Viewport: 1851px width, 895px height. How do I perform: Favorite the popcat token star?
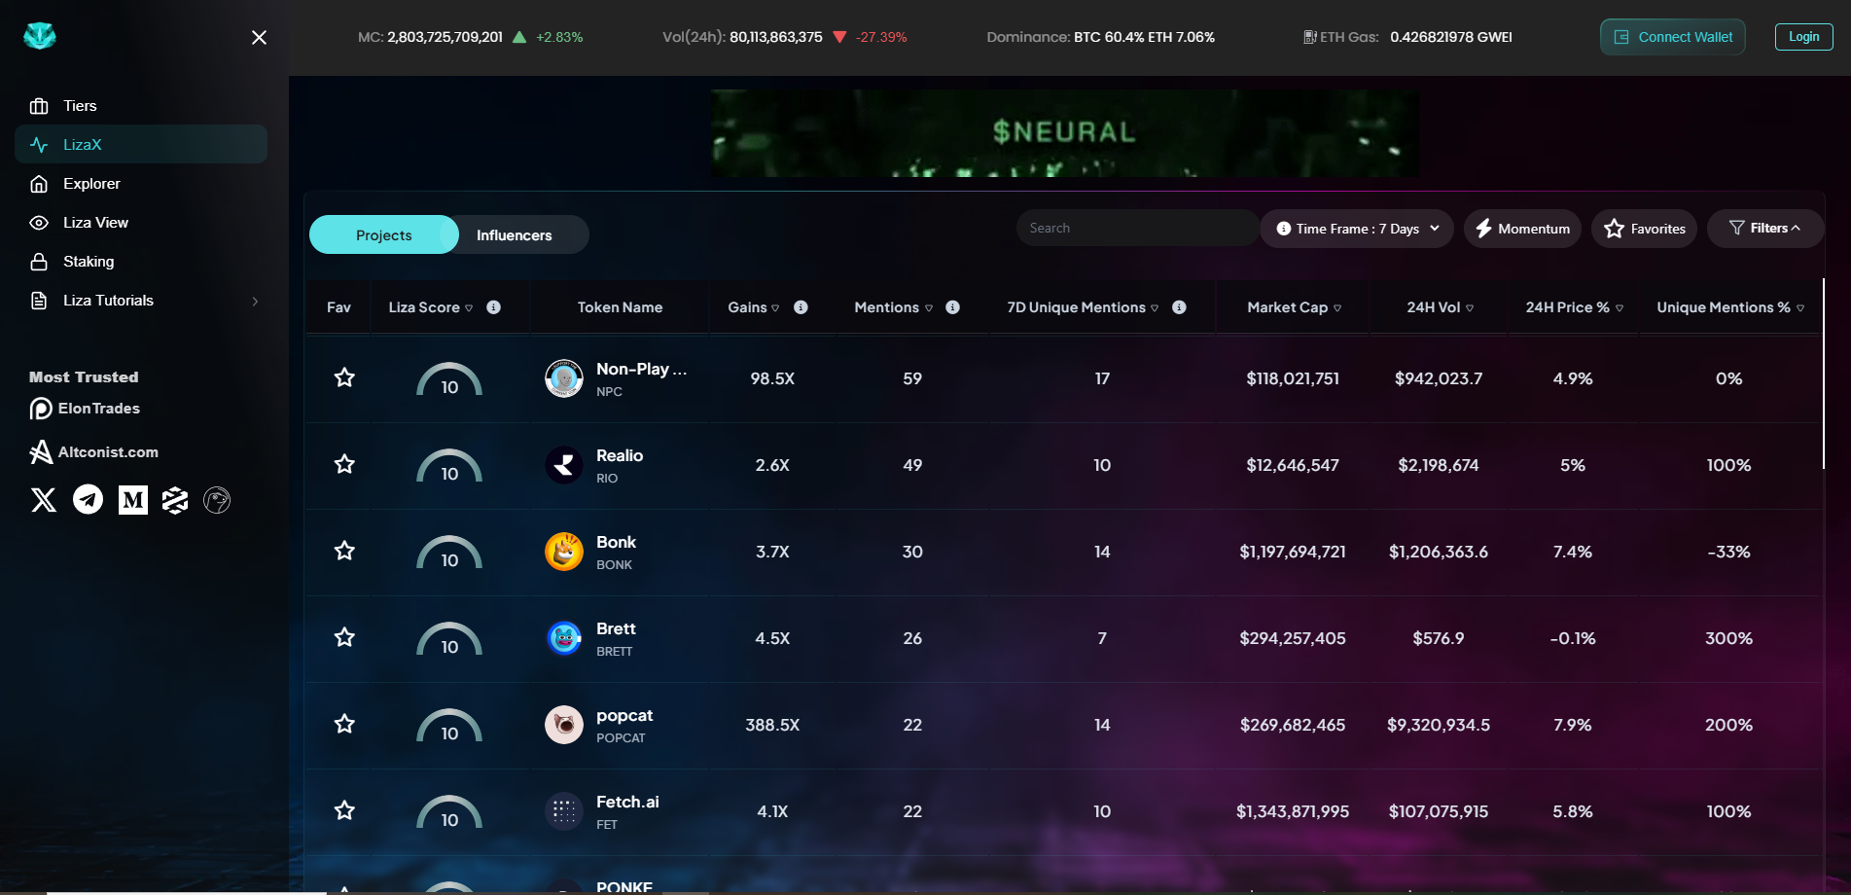pyautogui.click(x=344, y=724)
